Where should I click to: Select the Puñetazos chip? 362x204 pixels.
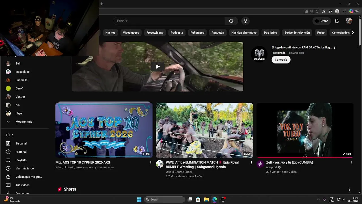(x=197, y=33)
